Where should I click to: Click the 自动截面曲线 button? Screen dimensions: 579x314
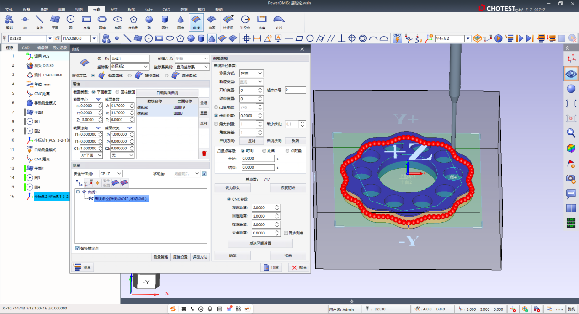click(167, 92)
